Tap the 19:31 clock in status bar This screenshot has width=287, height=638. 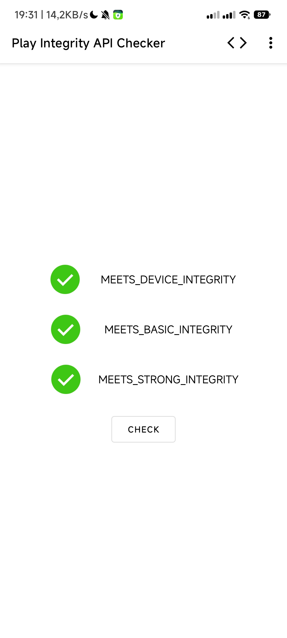pos(26,15)
